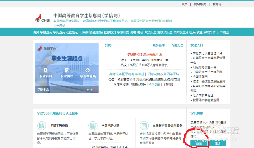Select the red active carousel dot
Image resolution: width=254 pixels, height=148 pixels.
click(x=96, y=90)
